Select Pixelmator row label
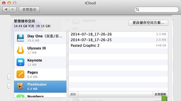The height and width of the screenshot is (101, 181). click(x=37, y=84)
